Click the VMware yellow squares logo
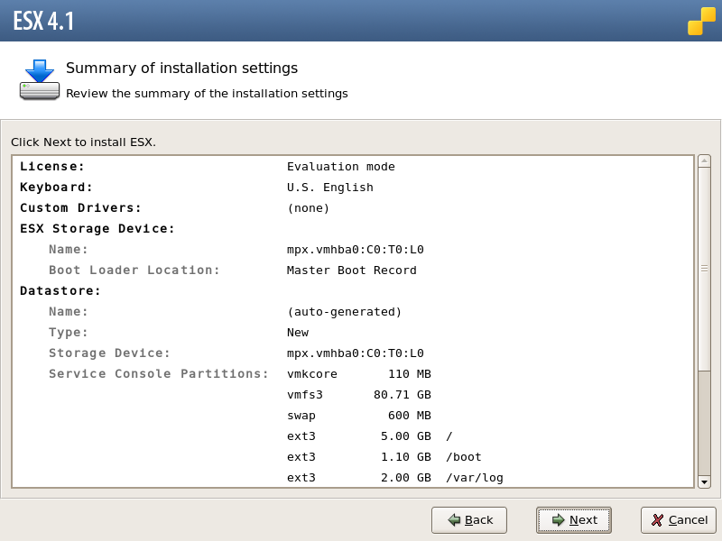722x541 pixels. tap(701, 21)
